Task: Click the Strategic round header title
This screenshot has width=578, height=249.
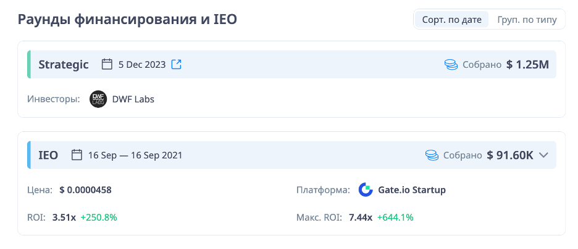Action: coord(64,64)
